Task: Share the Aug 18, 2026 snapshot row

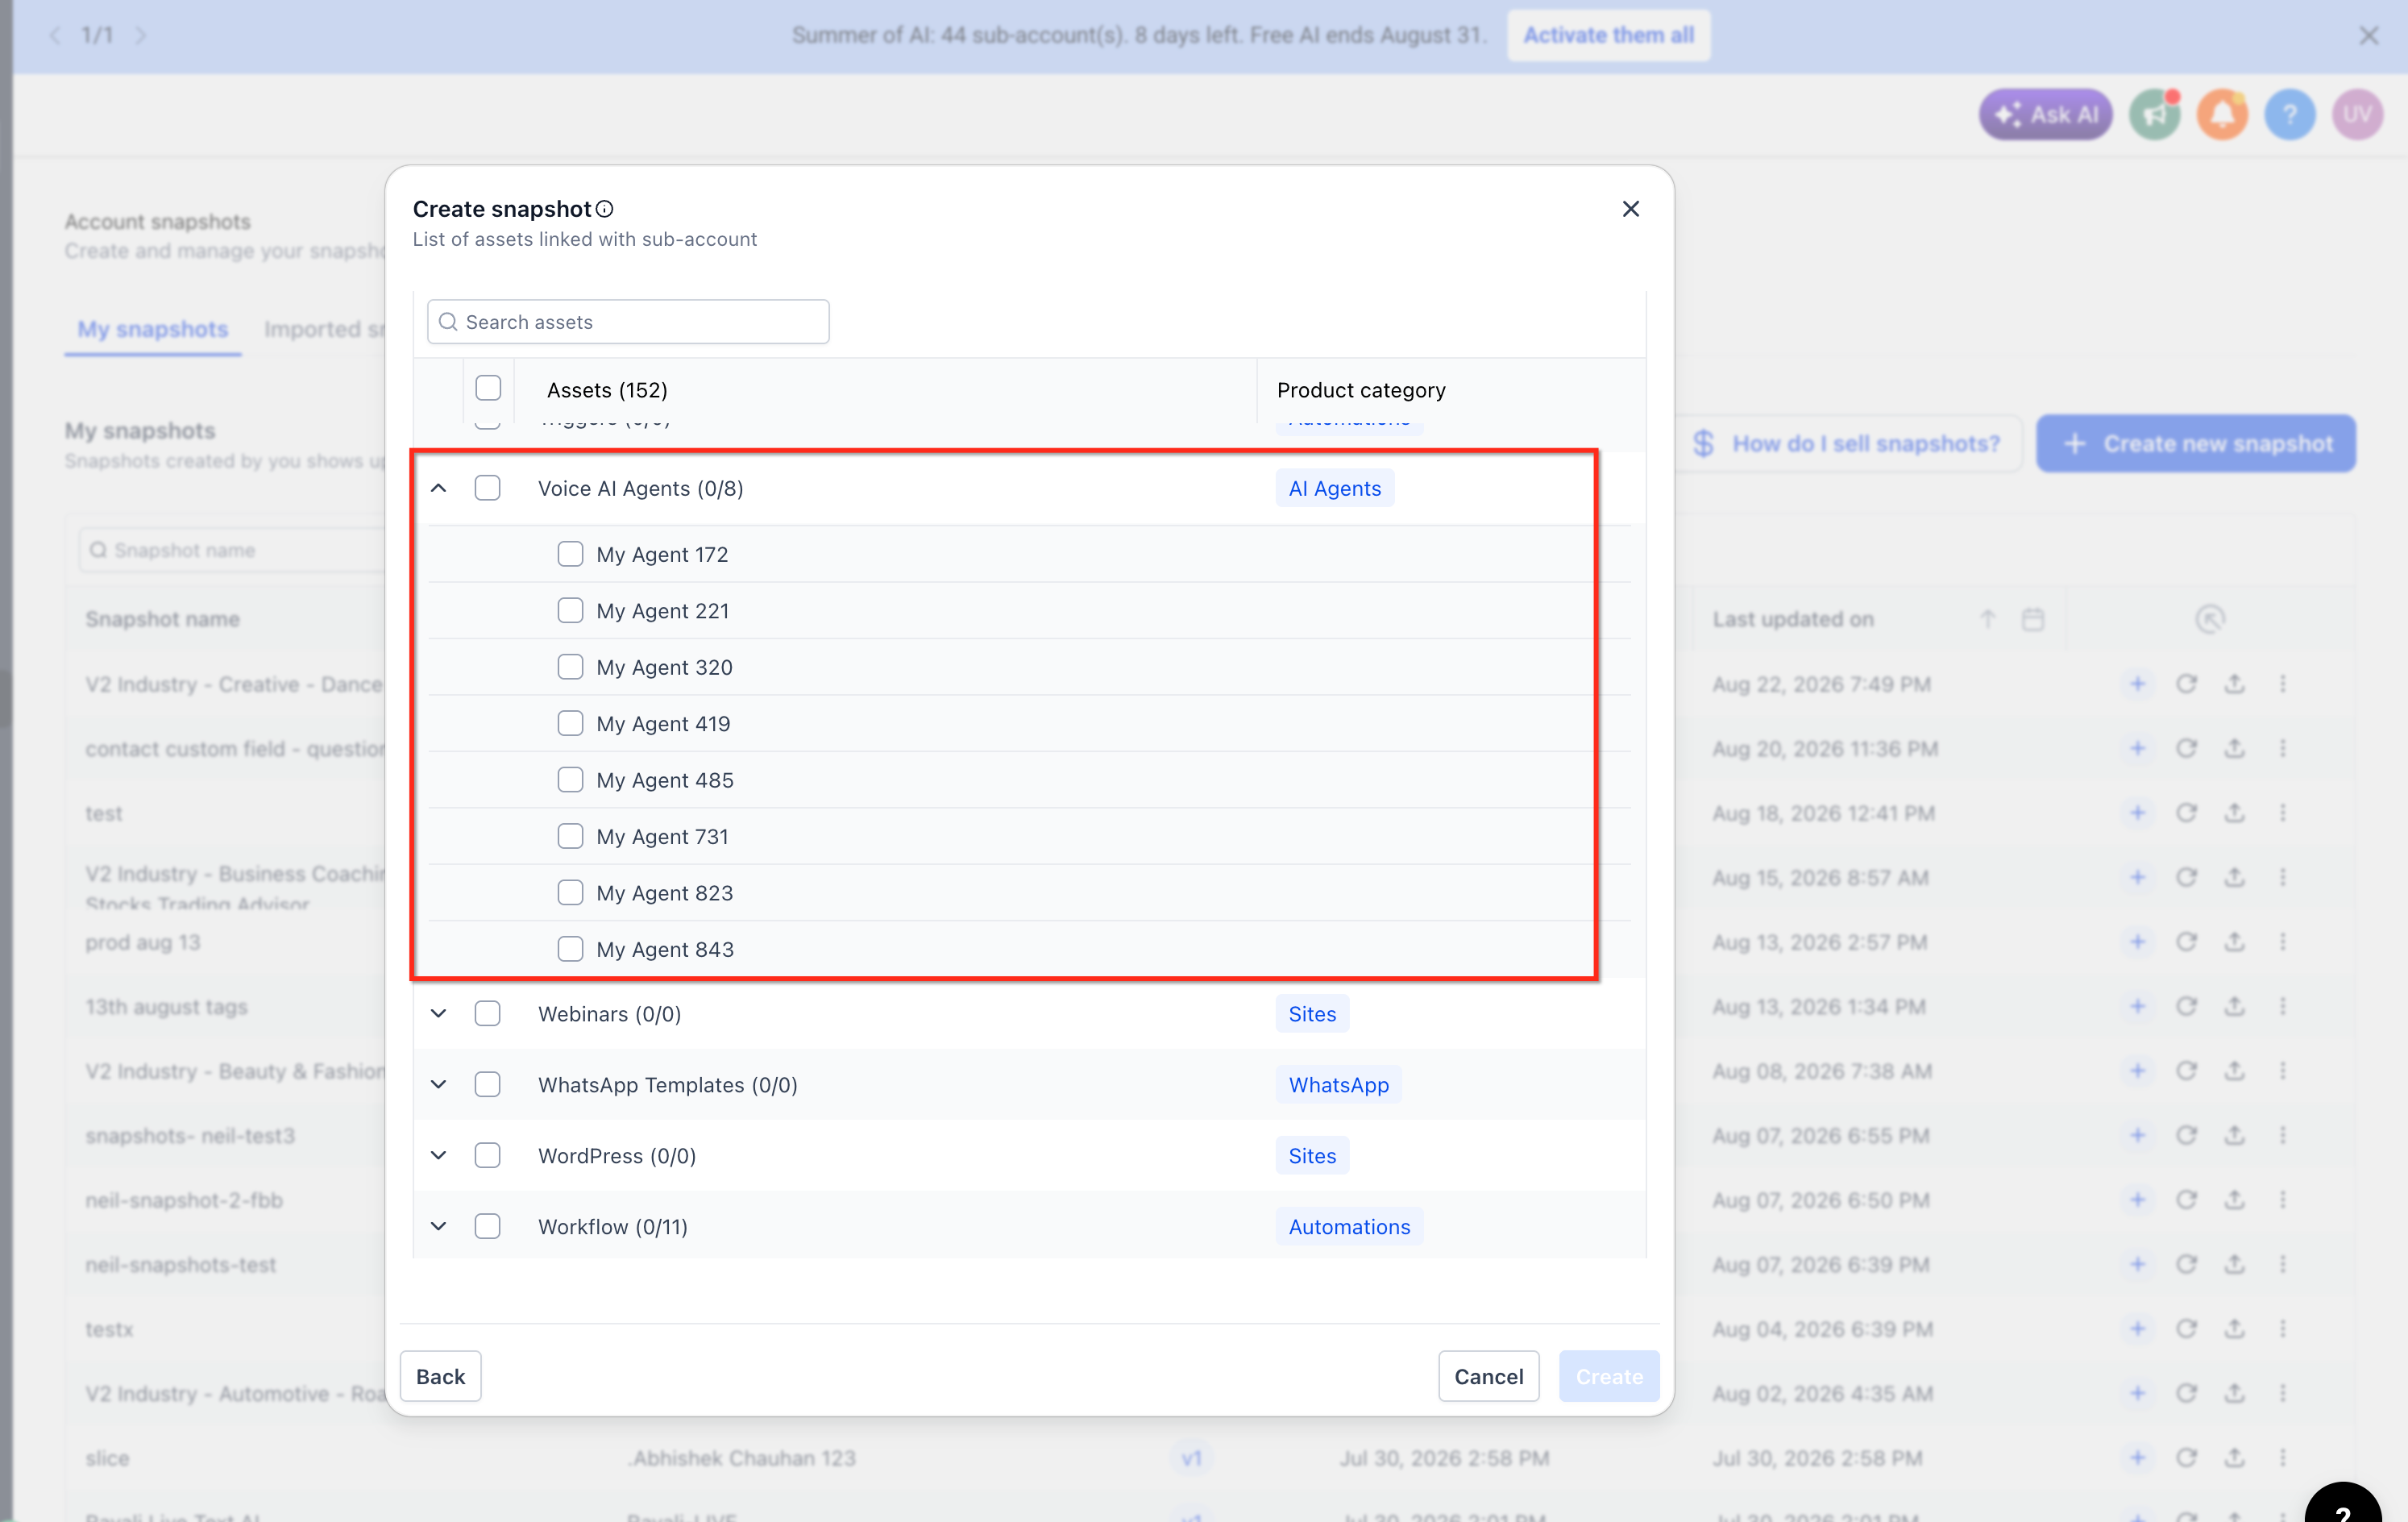Action: coord(2234,813)
